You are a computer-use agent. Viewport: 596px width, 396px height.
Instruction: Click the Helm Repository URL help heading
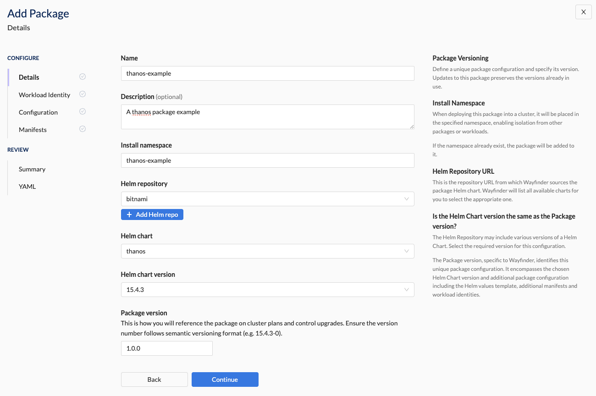464,171
